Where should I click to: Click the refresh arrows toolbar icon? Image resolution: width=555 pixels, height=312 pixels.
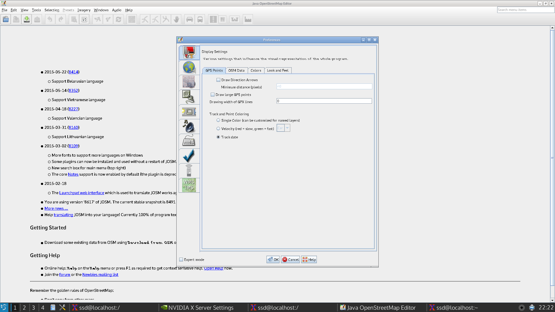(x=119, y=19)
